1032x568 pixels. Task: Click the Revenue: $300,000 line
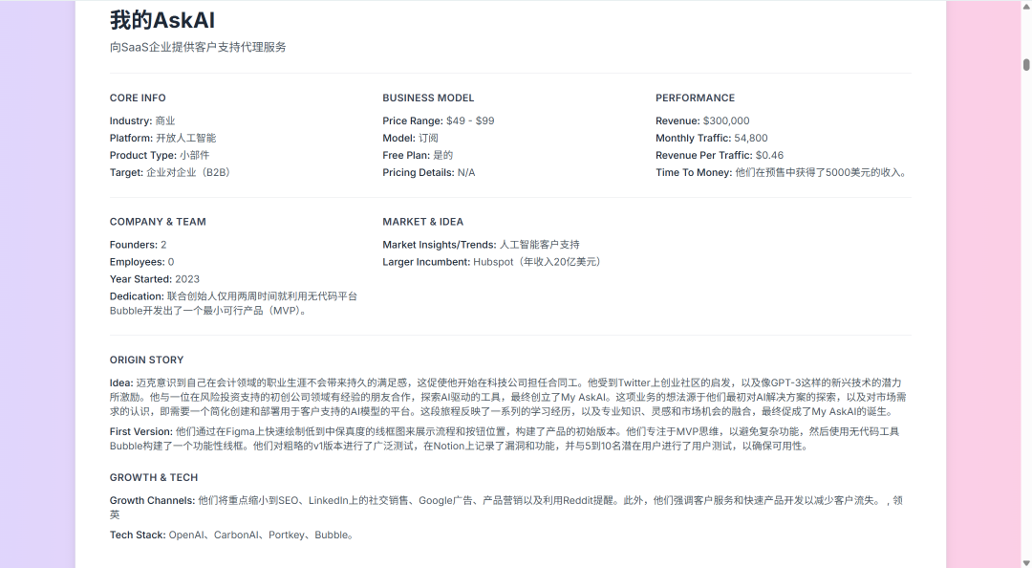tap(702, 120)
